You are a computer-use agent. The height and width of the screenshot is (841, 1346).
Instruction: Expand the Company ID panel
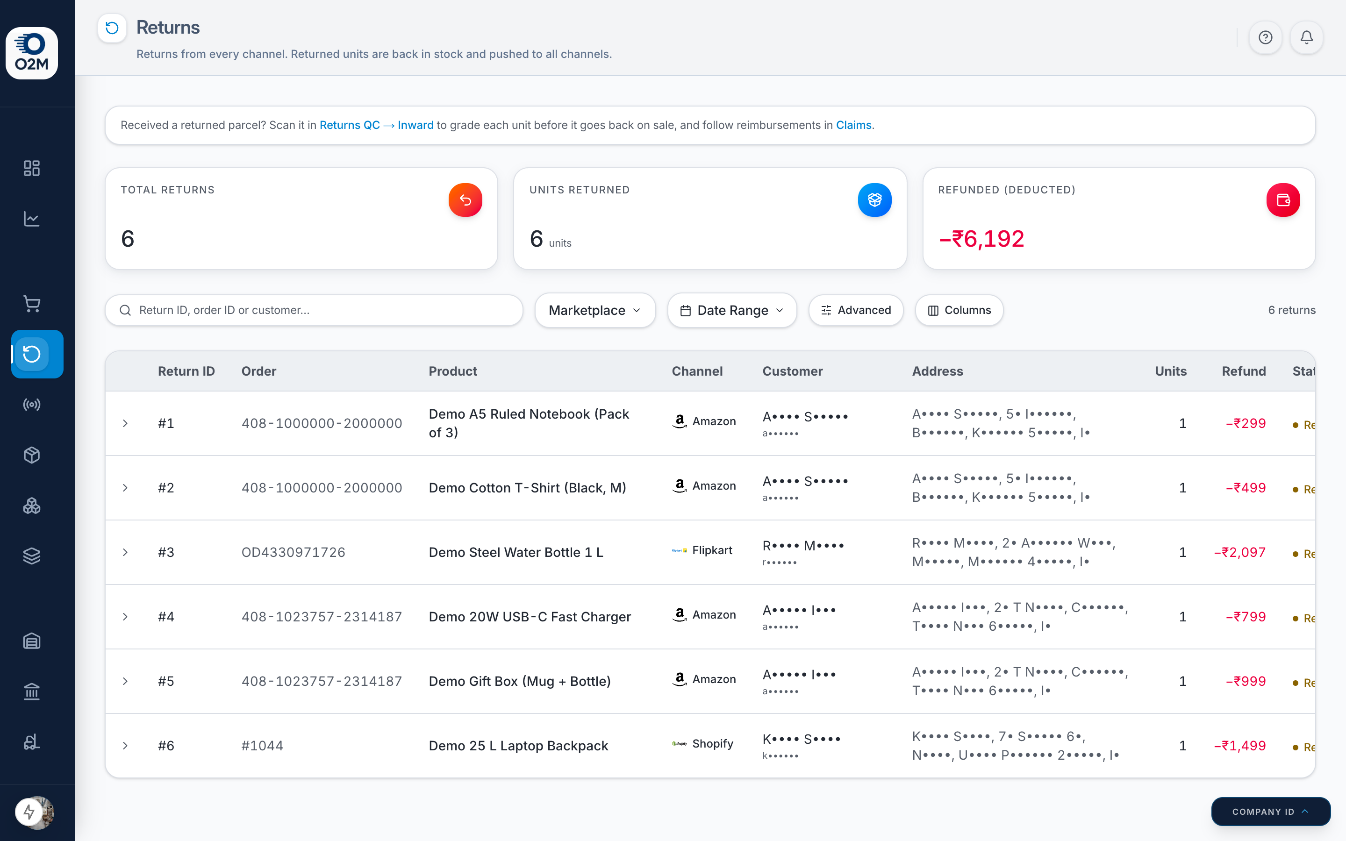1271,812
